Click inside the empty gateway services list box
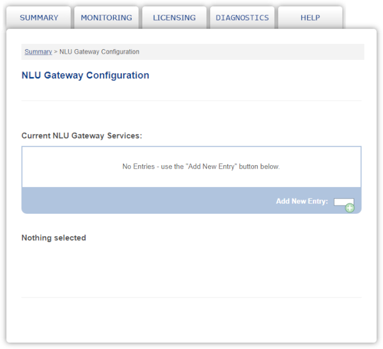The width and height of the screenshot is (383, 349). [x=191, y=167]
